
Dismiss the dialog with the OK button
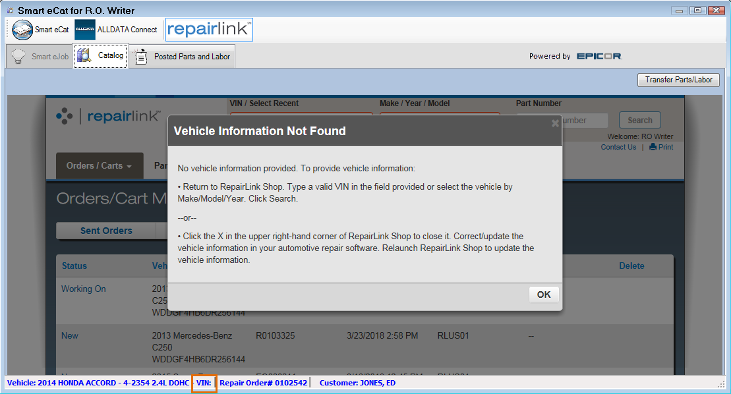pos(543,295)
